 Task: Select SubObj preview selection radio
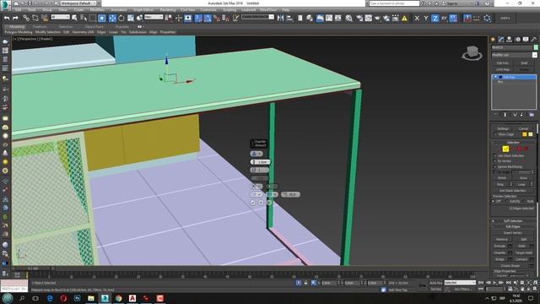[x=506, y=201]
